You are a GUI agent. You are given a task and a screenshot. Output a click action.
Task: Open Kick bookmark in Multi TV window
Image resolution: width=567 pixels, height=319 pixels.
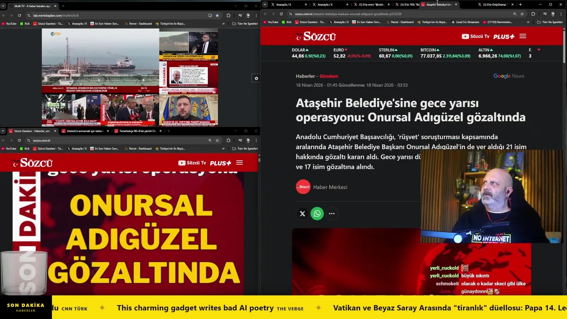[25, 23]
